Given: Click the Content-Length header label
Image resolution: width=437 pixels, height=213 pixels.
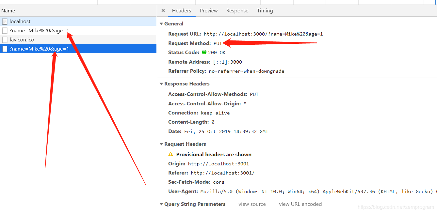Looking at the screenshot, I should pos(188,122).
